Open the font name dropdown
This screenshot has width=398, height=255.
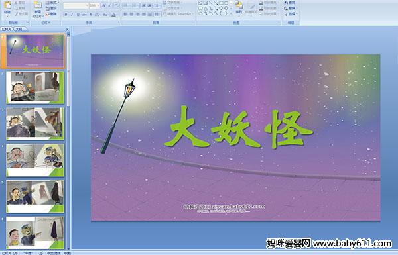(76, 5)
